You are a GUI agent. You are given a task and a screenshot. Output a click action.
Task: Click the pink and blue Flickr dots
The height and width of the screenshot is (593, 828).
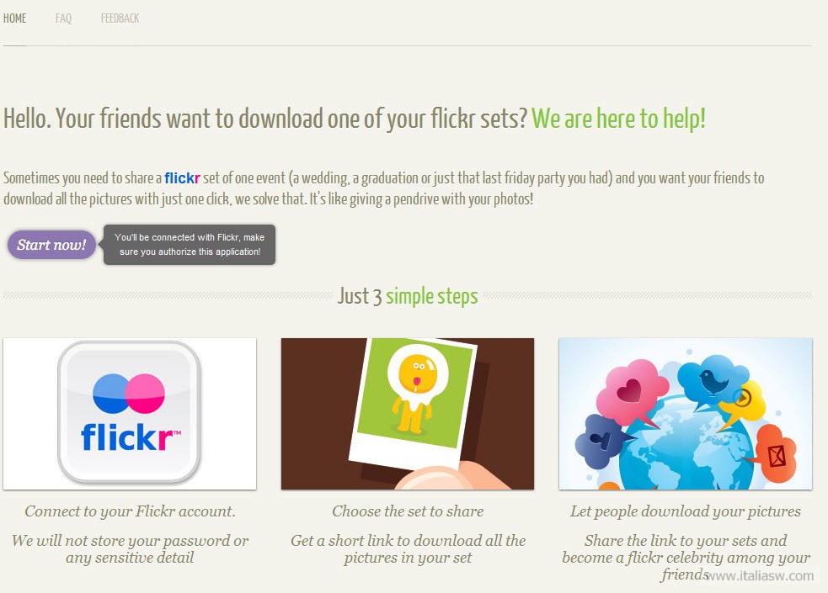point(129,394)
